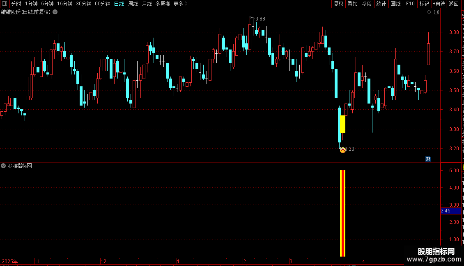This screenshot has height=266, width=464.
Task: Select the 分时 intraday tab
Action: point(16,4)
